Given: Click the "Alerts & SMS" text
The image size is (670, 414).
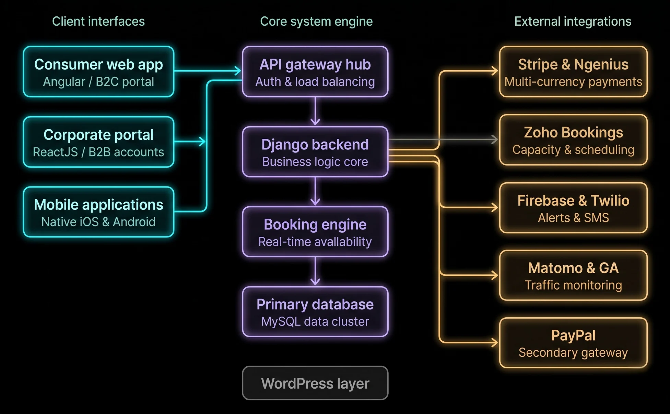Looking at the screenshot, I should pyautogui.click(x=573, y=218).
